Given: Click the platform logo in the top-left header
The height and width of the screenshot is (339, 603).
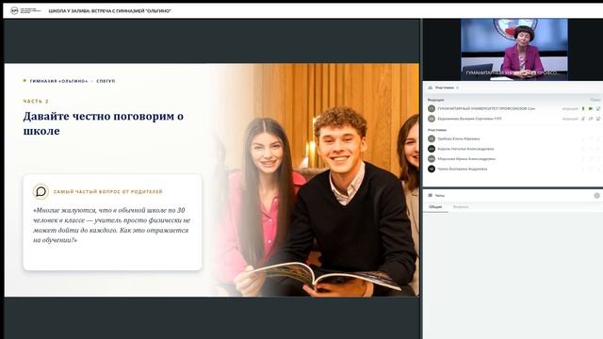Looking at the screenshot, I should 25,10.
